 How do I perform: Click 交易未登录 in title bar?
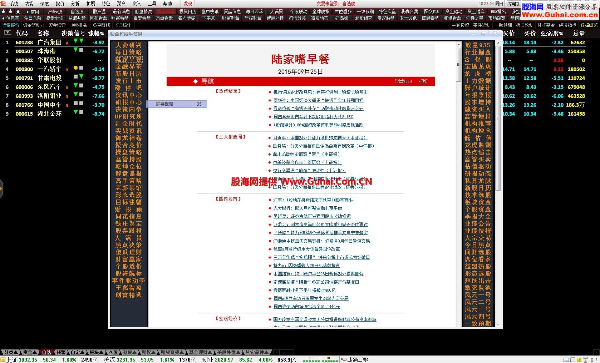click(327, 4)
